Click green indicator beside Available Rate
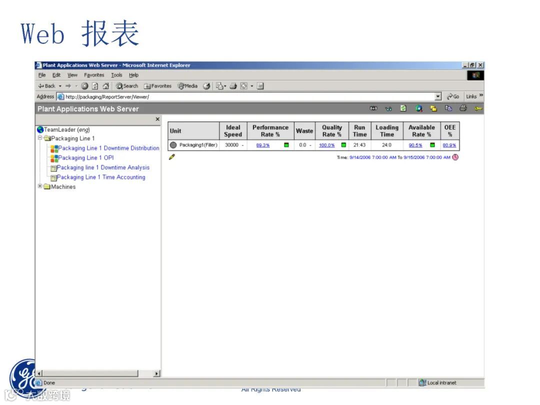Viewport: 540px width, 405px height. tap(432, 145)
